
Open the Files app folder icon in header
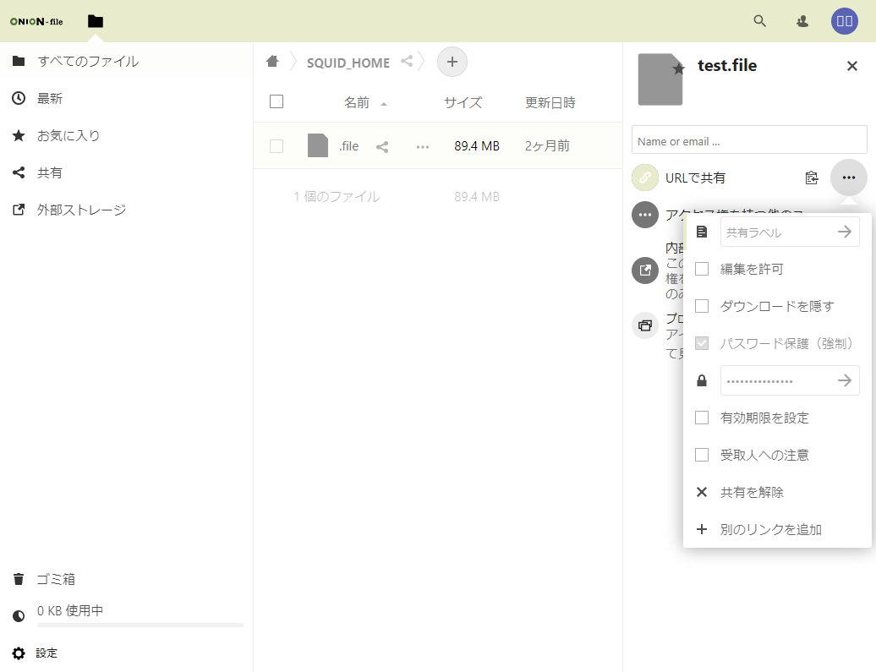96,21
